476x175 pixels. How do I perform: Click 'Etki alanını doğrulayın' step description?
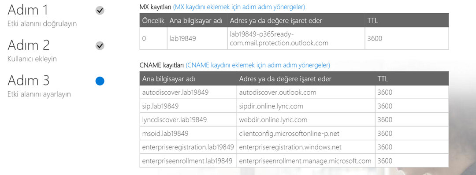(x=42, y=24)
